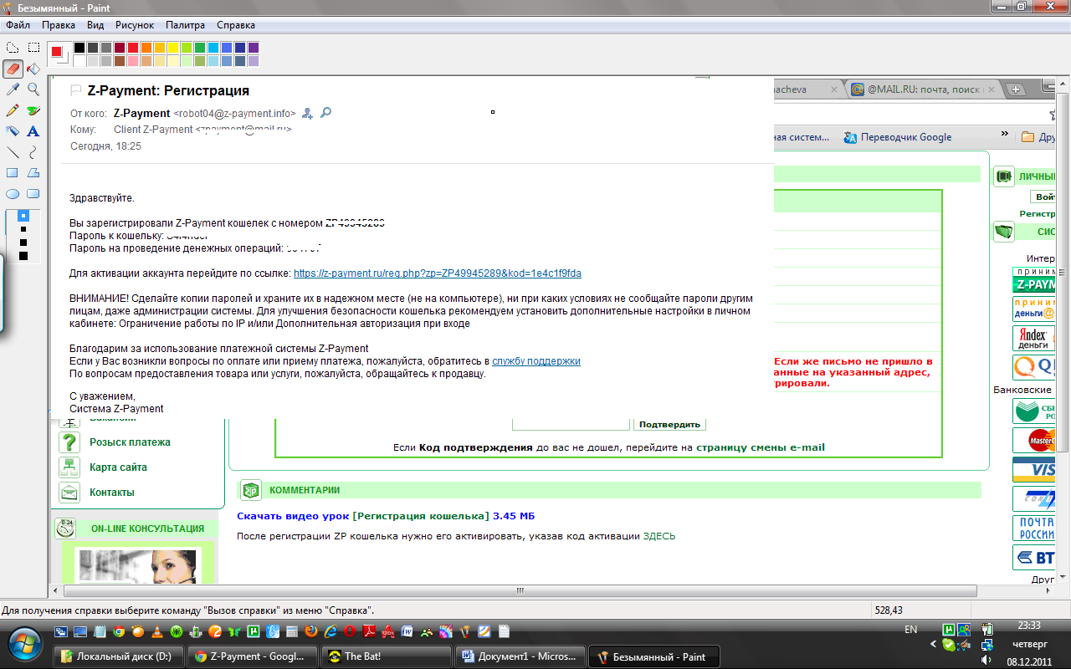Select the Pencil tool
This screenshot has height=669, width=1071.
13,110
